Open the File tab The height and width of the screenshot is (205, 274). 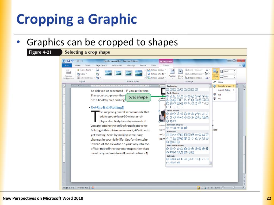67,65
